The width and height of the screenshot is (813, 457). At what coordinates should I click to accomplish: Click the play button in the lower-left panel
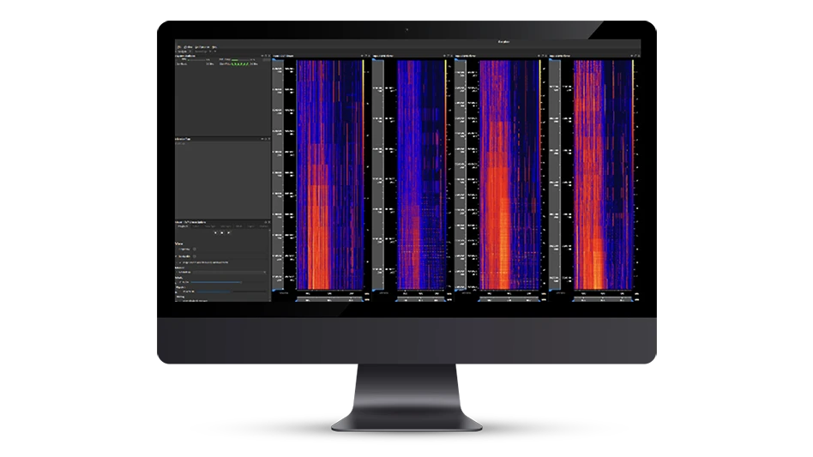pyautogui.click(x=221, y=232)
